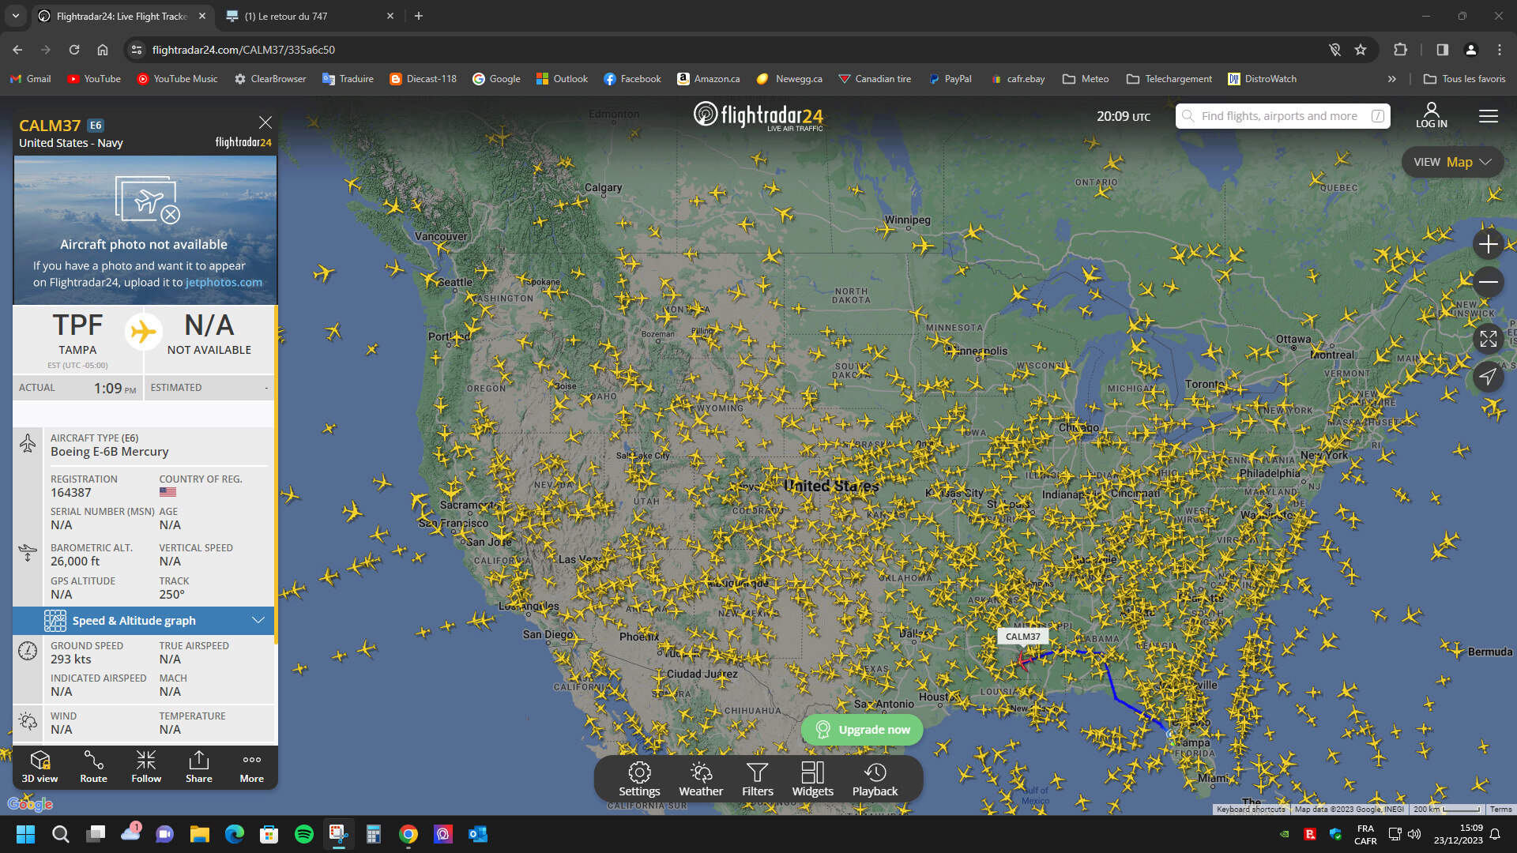The height and width of the screenshot is (853, 1517).
Task: Open Spotify from the taskbar
Action: click(x=304, y=834)
